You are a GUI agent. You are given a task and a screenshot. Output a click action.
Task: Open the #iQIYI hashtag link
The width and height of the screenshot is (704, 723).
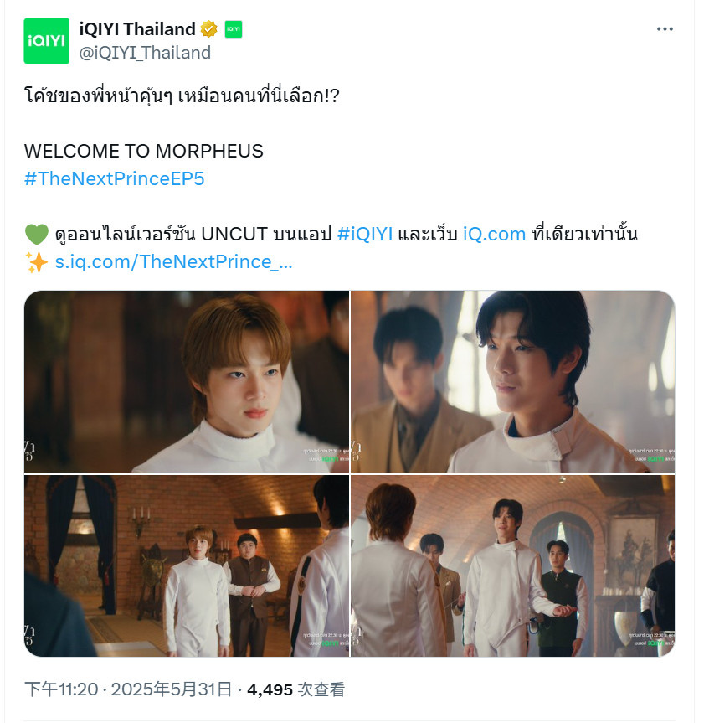tap(365, 234)
